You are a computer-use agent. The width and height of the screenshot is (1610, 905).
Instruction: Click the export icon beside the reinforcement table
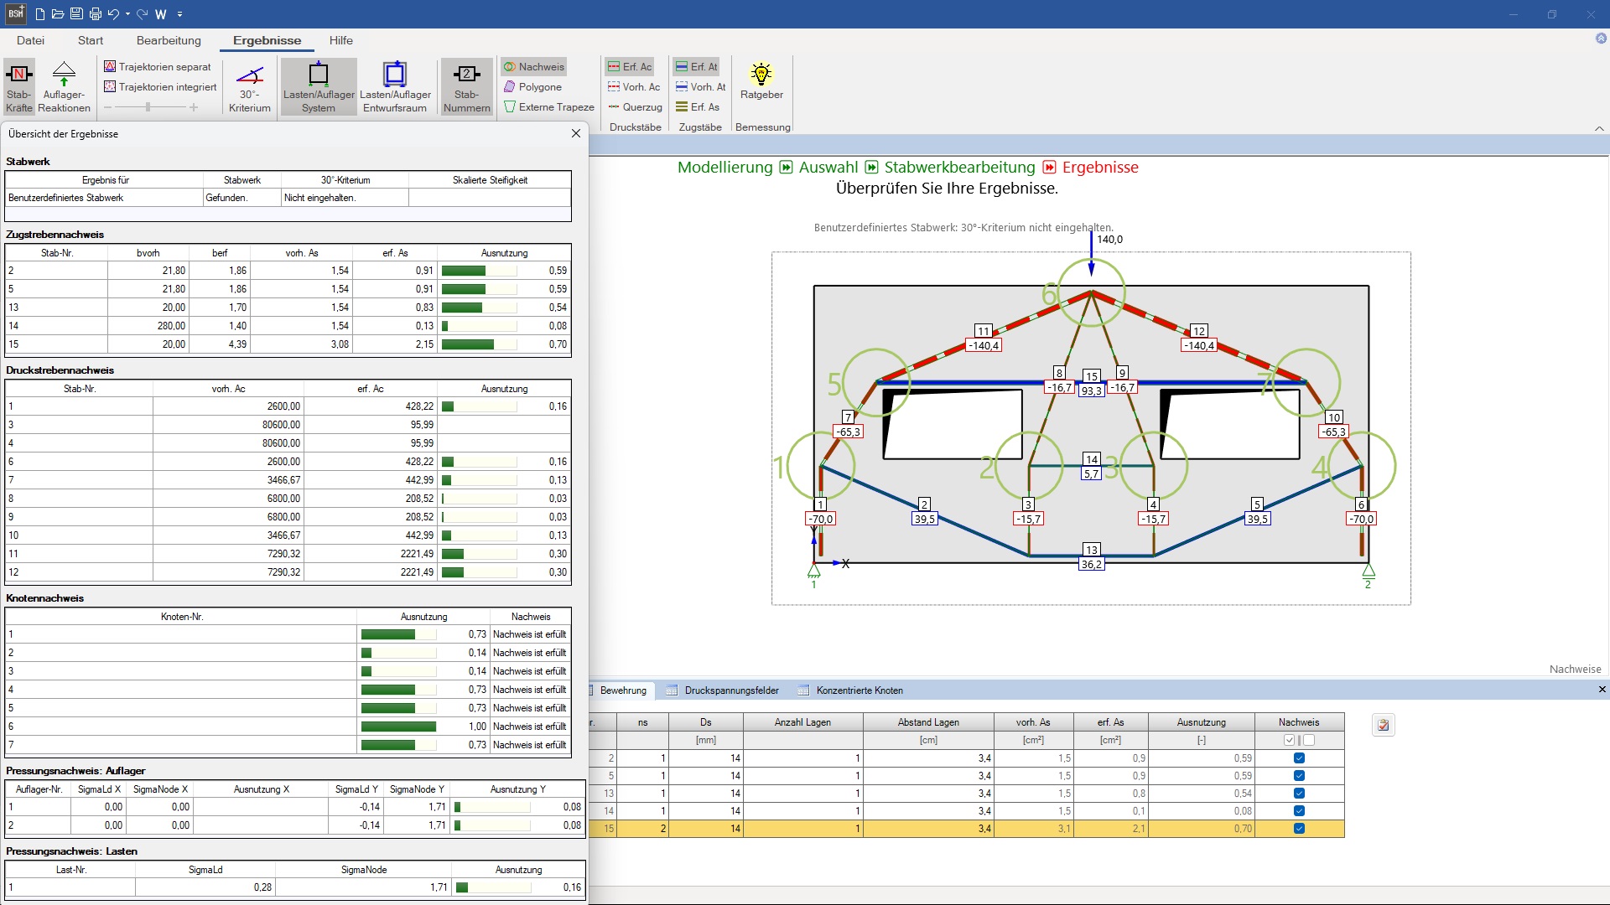(1384, 725)
